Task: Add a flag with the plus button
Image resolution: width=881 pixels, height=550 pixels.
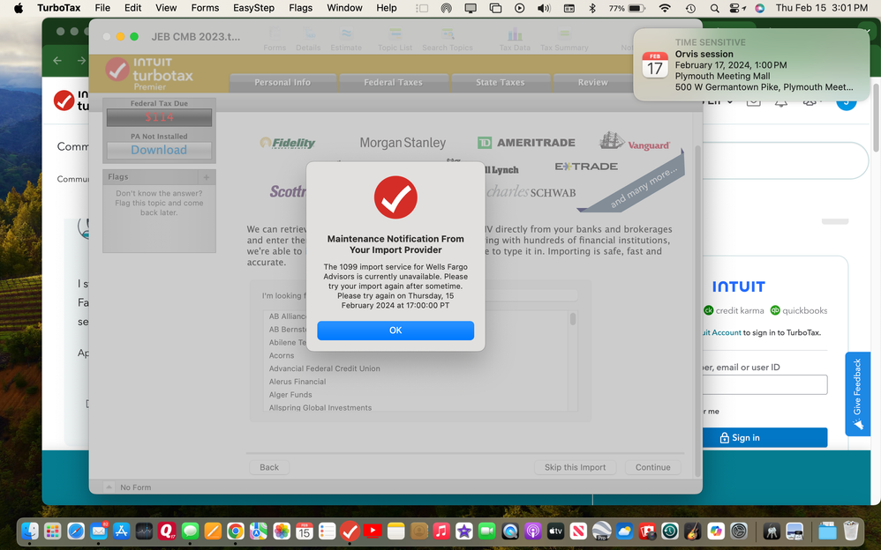Action: point(207,177)
